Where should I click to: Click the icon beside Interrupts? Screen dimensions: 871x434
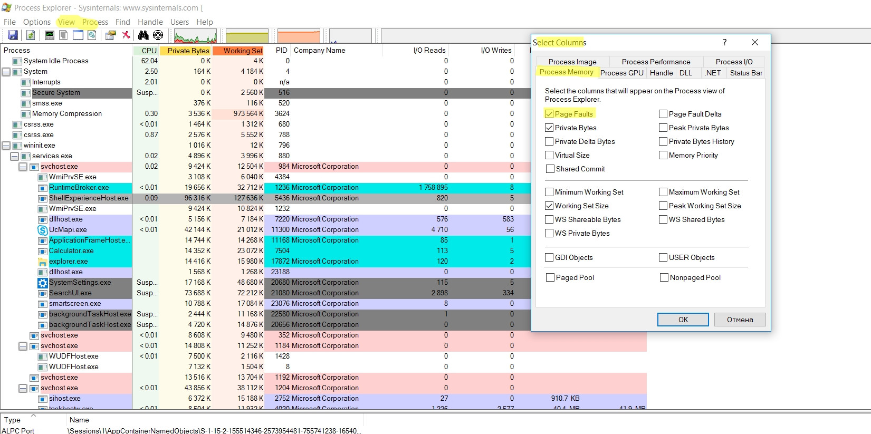pos(26,82)
